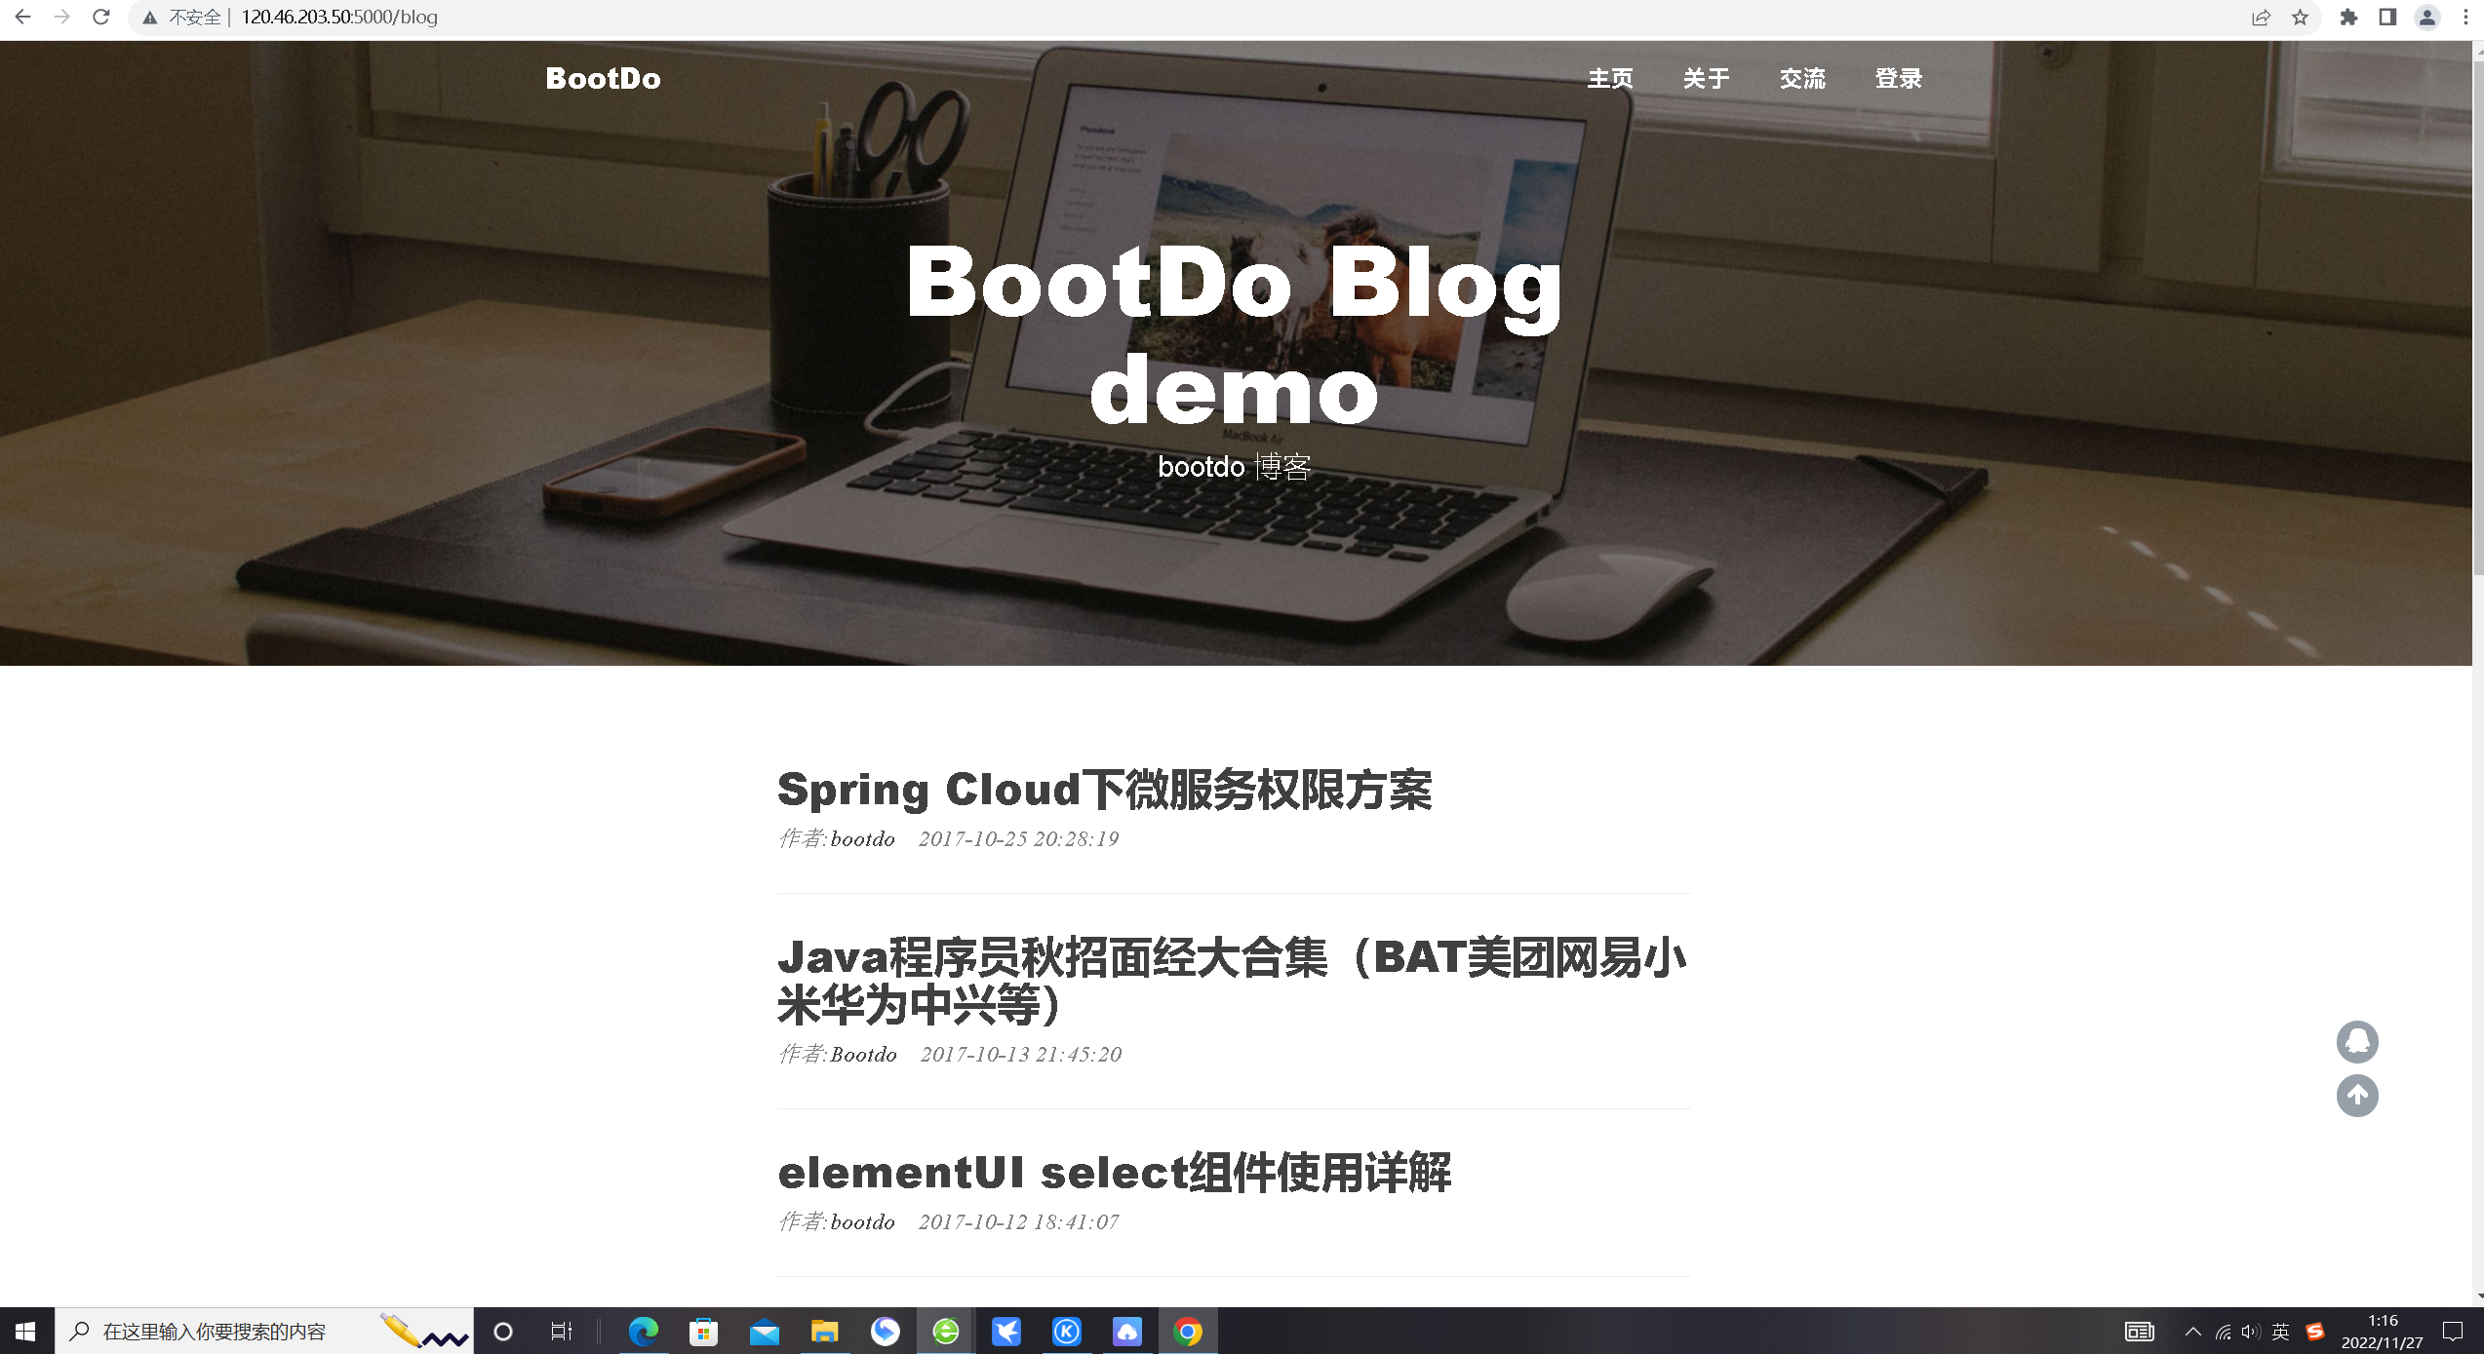Open the Spring Cloud微服务权限方案 article
The width and height of the screenshot is (2484, 1354).
point(1105,790)
